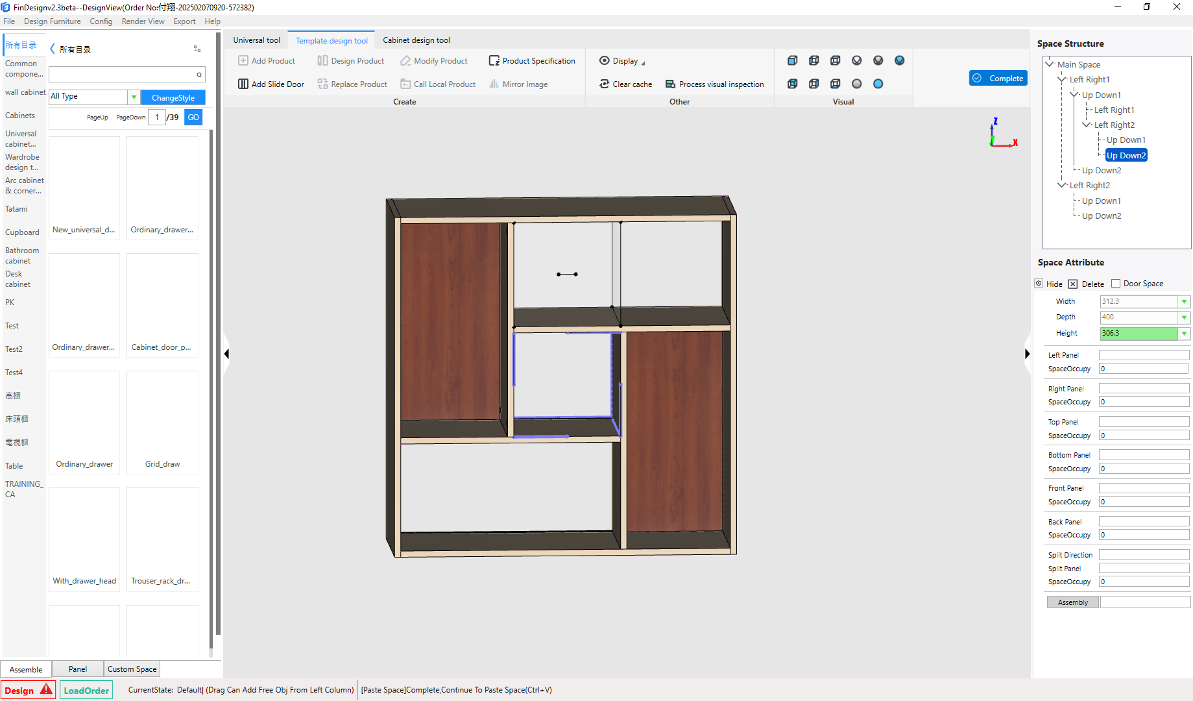Open the Custom Space tab
1193x701 pixels.
click(132, 669)
